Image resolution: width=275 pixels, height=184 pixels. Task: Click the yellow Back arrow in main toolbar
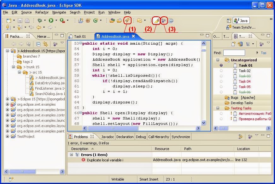[x=38, y=27]
